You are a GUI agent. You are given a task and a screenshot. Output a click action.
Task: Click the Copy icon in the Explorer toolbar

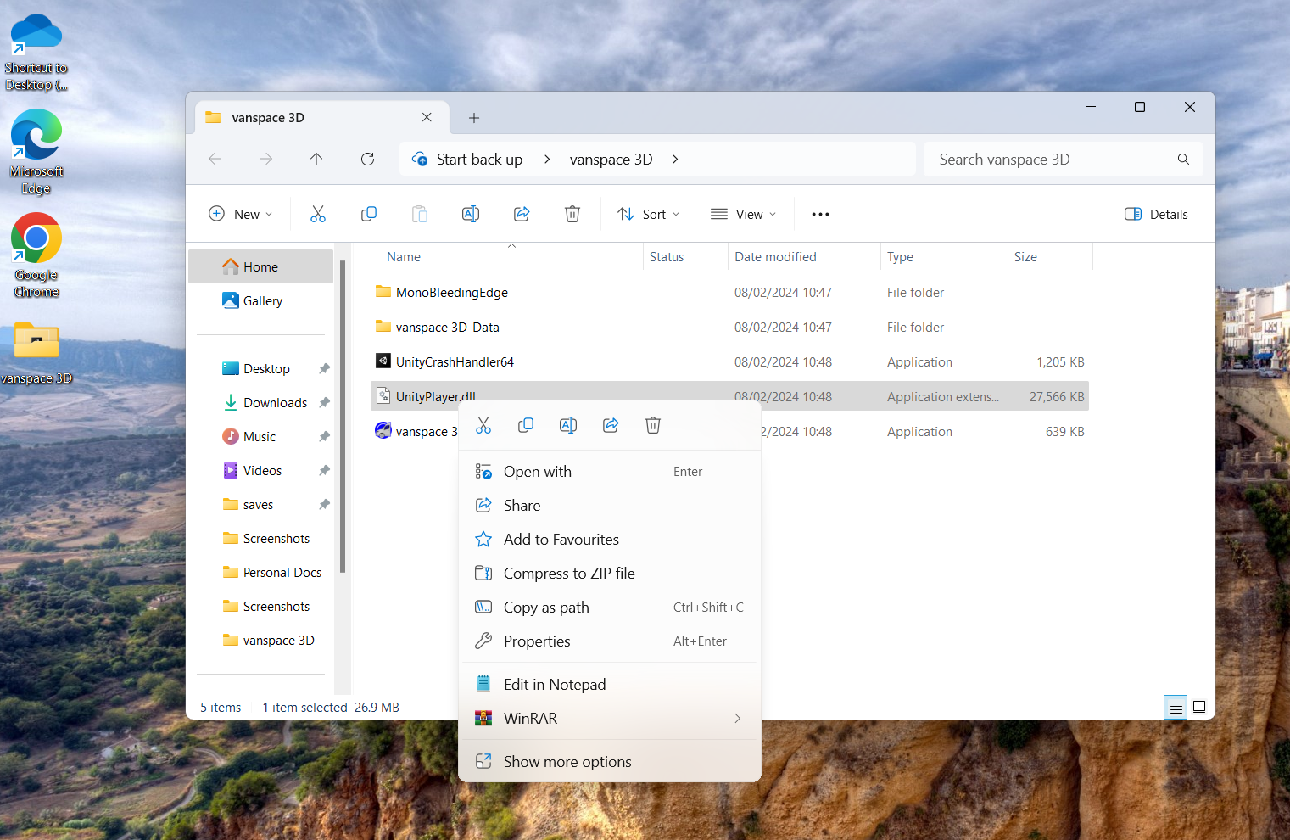pos(369,214)
